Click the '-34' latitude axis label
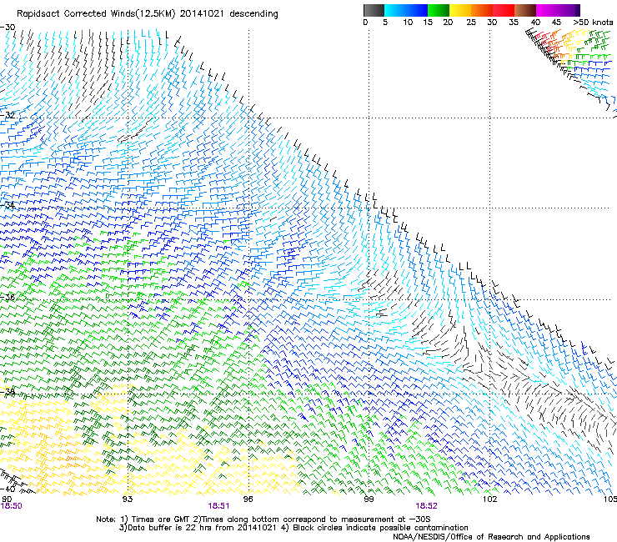This screenshot has width=617, height=542. tap(8, 205)
